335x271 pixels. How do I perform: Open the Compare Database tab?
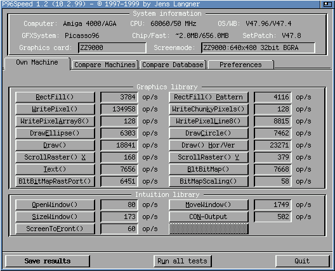173,65
